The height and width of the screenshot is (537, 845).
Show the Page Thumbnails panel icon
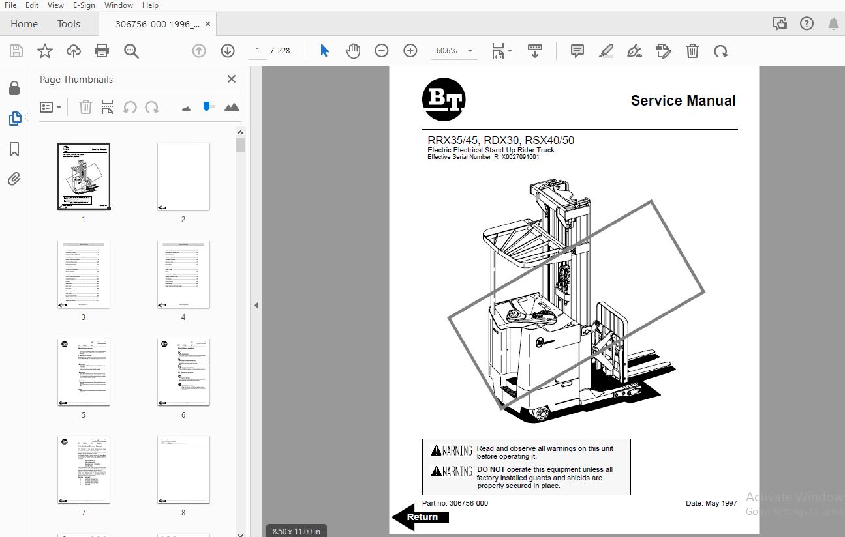coord(14,119)
